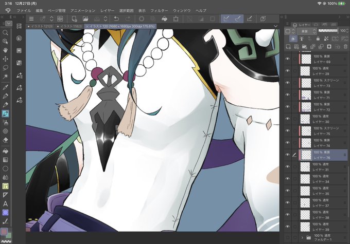Click the Clear selection dotted circle icon
This screenshot has width=350, height=244.
tap(142, 18)
